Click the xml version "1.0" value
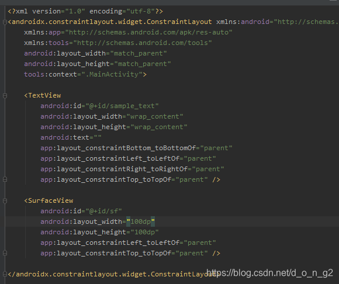This screenshot has height=284, width=339. pyautogui.click(x=75, y=11)
